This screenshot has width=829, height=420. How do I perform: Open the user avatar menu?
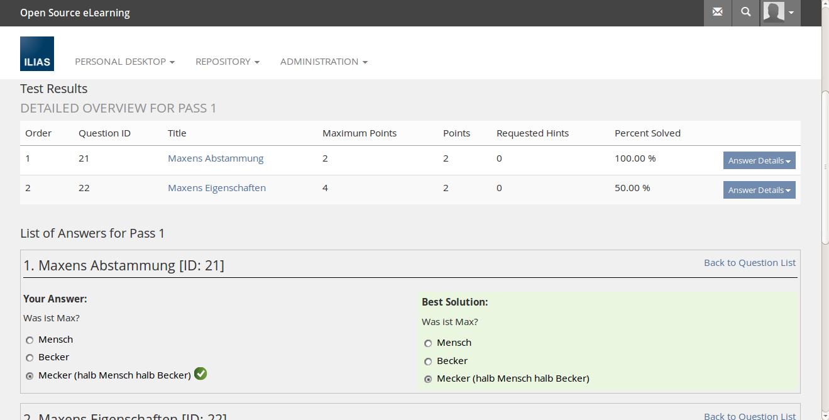(779, 13)
